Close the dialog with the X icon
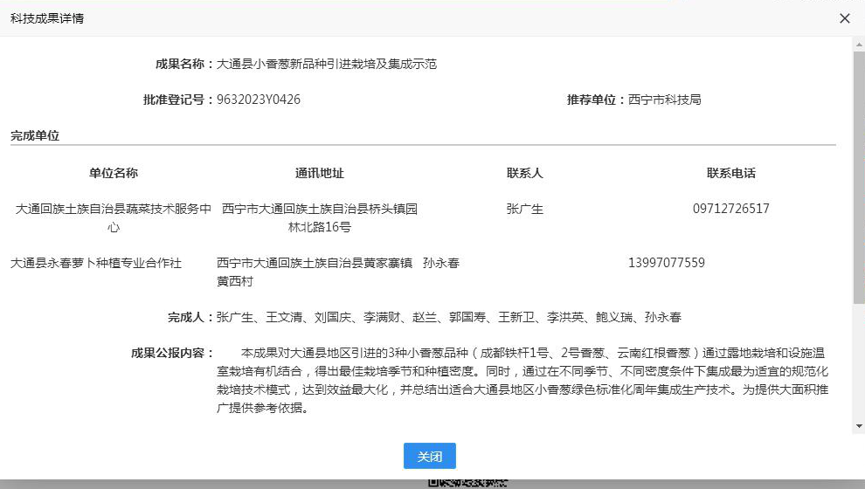This screenshot has width=865, height=489. [844, 18]
